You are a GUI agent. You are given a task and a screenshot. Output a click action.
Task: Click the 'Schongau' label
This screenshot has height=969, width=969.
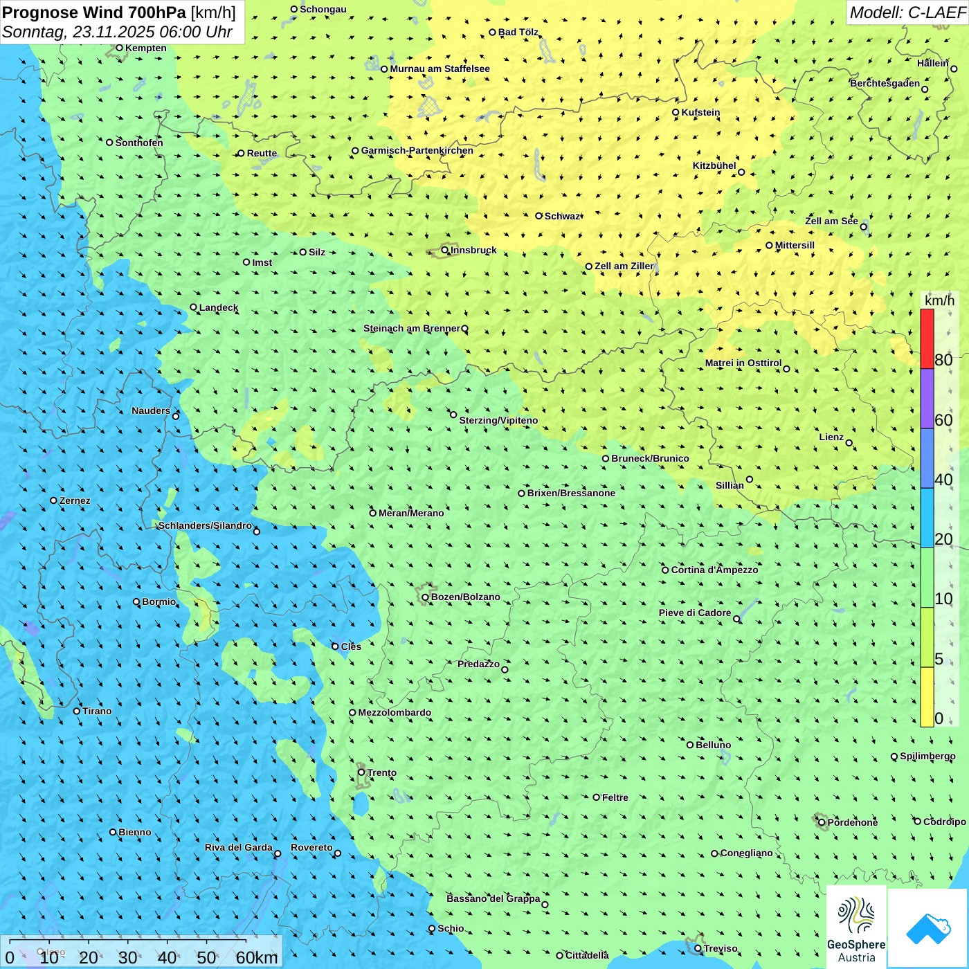(323, 9)
